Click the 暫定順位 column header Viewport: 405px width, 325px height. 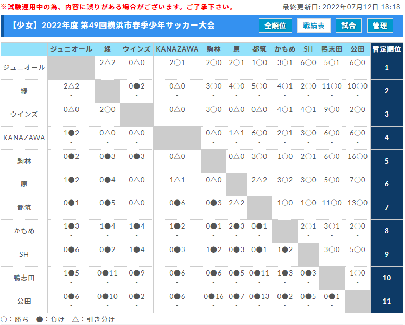click(x=387, y=49)
